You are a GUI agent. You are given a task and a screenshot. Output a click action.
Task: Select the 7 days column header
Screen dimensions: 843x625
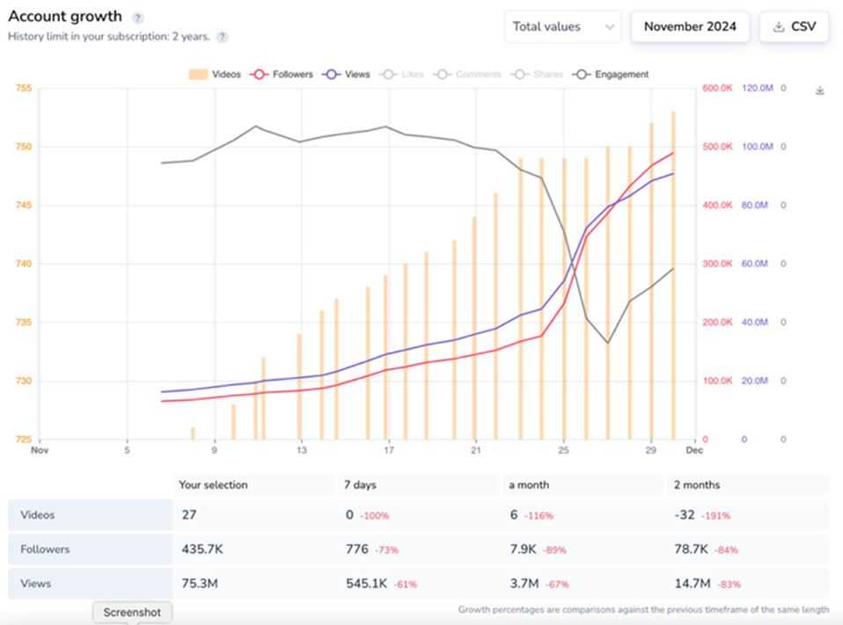[x=362, y=484]
